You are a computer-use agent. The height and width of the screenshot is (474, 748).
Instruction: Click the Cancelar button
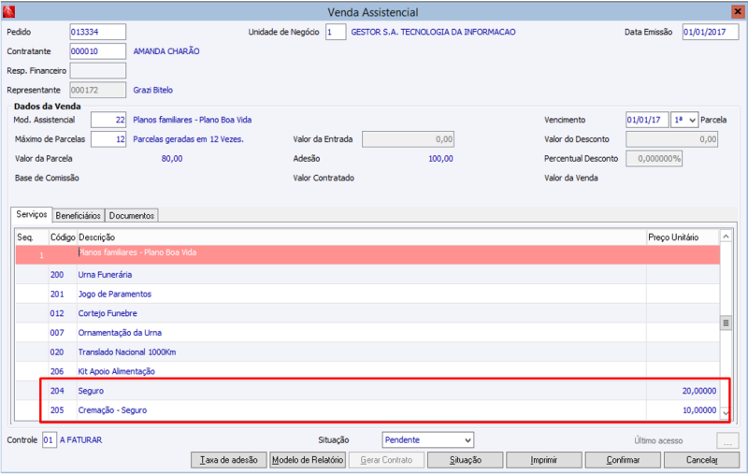pos(702,460)
